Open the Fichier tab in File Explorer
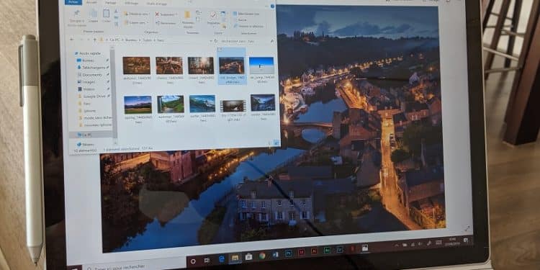This screenshot has height=270, width=540. [73, 2]
